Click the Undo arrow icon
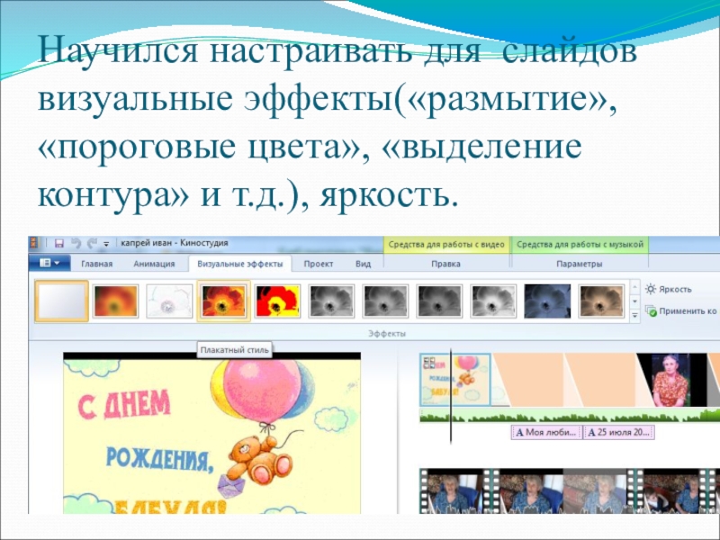Image resolution: width=720 pixels, height=540 pixels. 76,243
